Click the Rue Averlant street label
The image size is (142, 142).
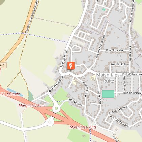[x=75, y=102]
